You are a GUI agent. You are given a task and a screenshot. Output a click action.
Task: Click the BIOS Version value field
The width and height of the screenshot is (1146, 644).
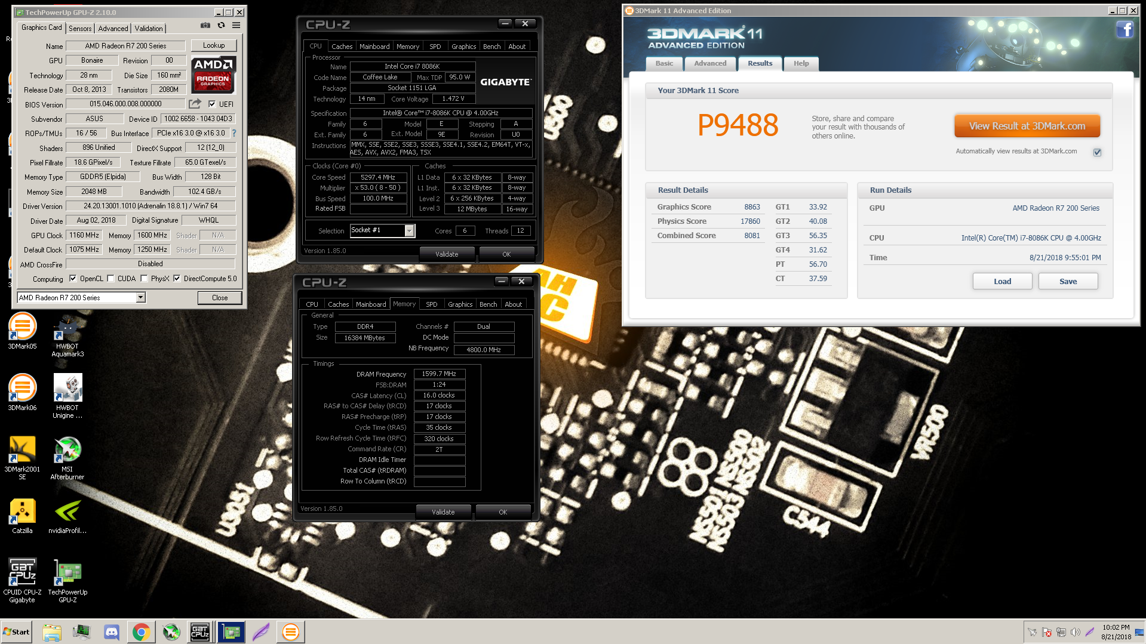click(x=125, y=104)
